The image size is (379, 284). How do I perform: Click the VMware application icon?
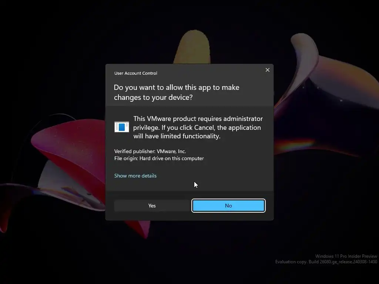(121, 127)
